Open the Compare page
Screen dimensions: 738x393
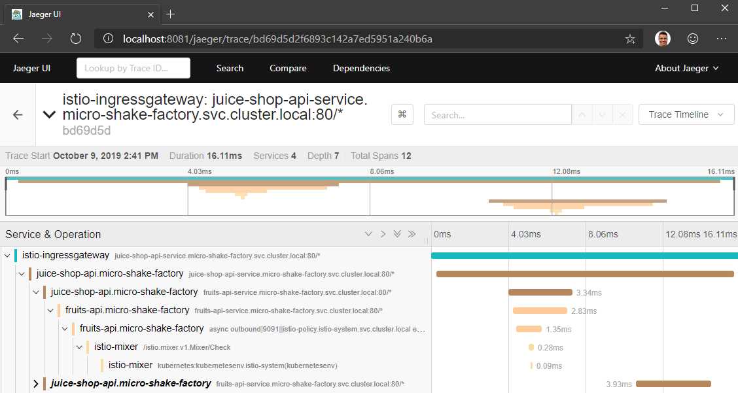pos(288,68)
